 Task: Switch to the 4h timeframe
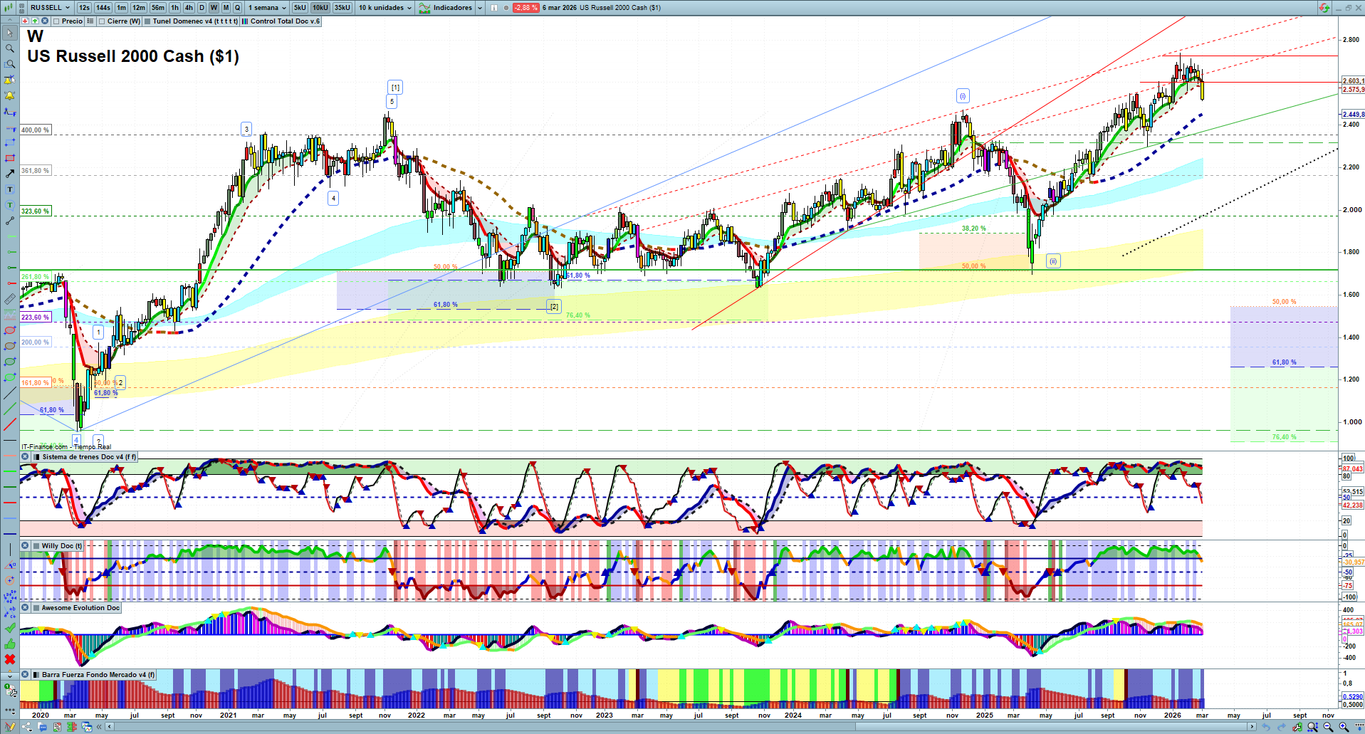click(x=189, y=8)
